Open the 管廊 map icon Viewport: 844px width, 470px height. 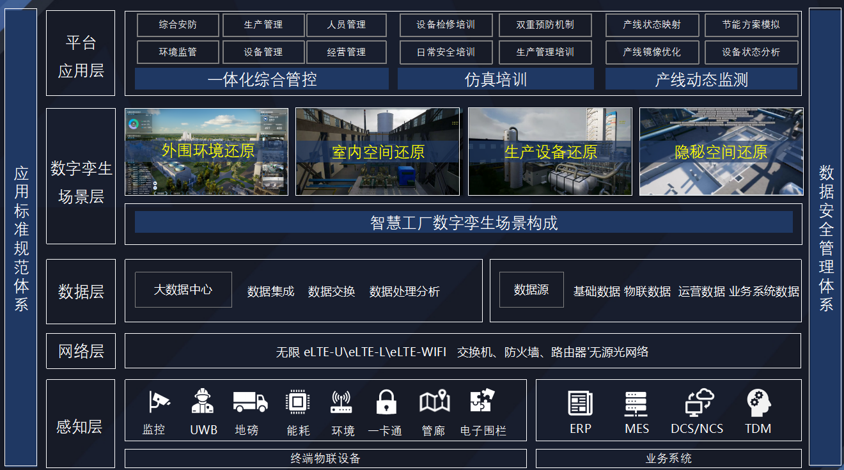click(434, 402)
